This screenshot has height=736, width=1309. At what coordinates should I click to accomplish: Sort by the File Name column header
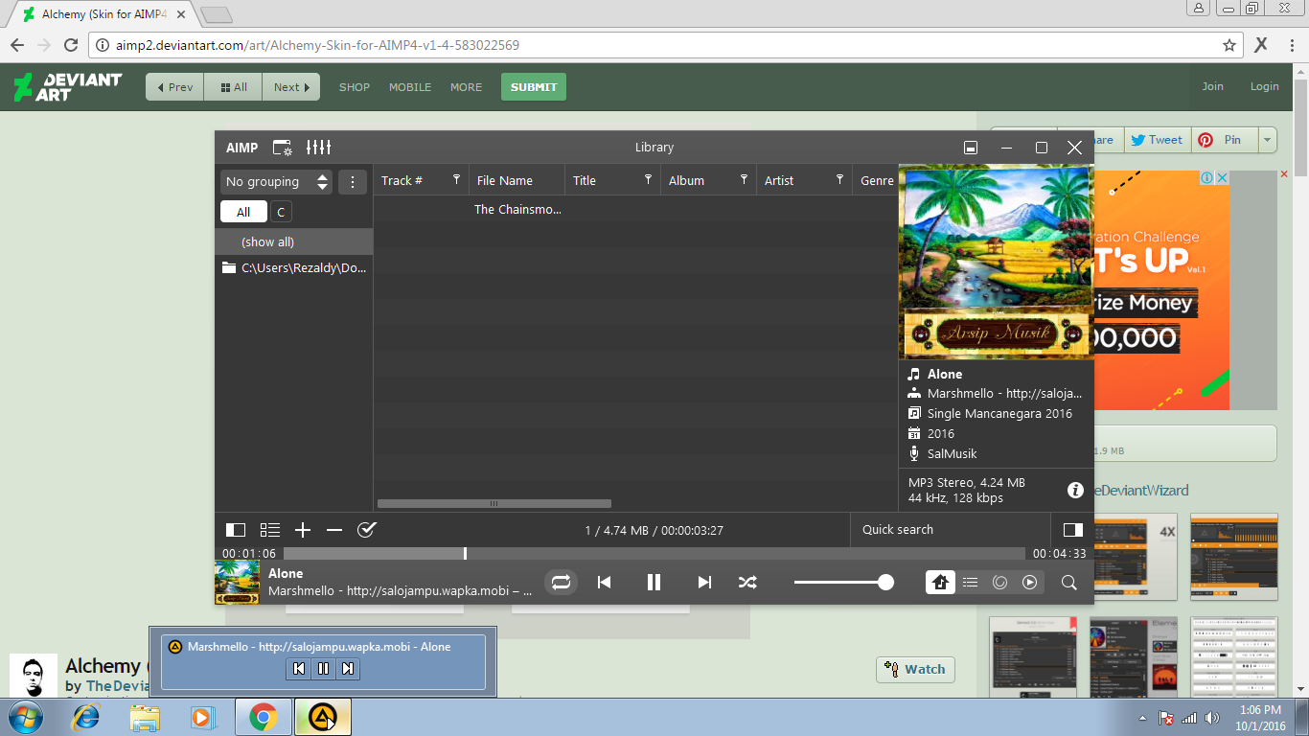coord(517,180)
